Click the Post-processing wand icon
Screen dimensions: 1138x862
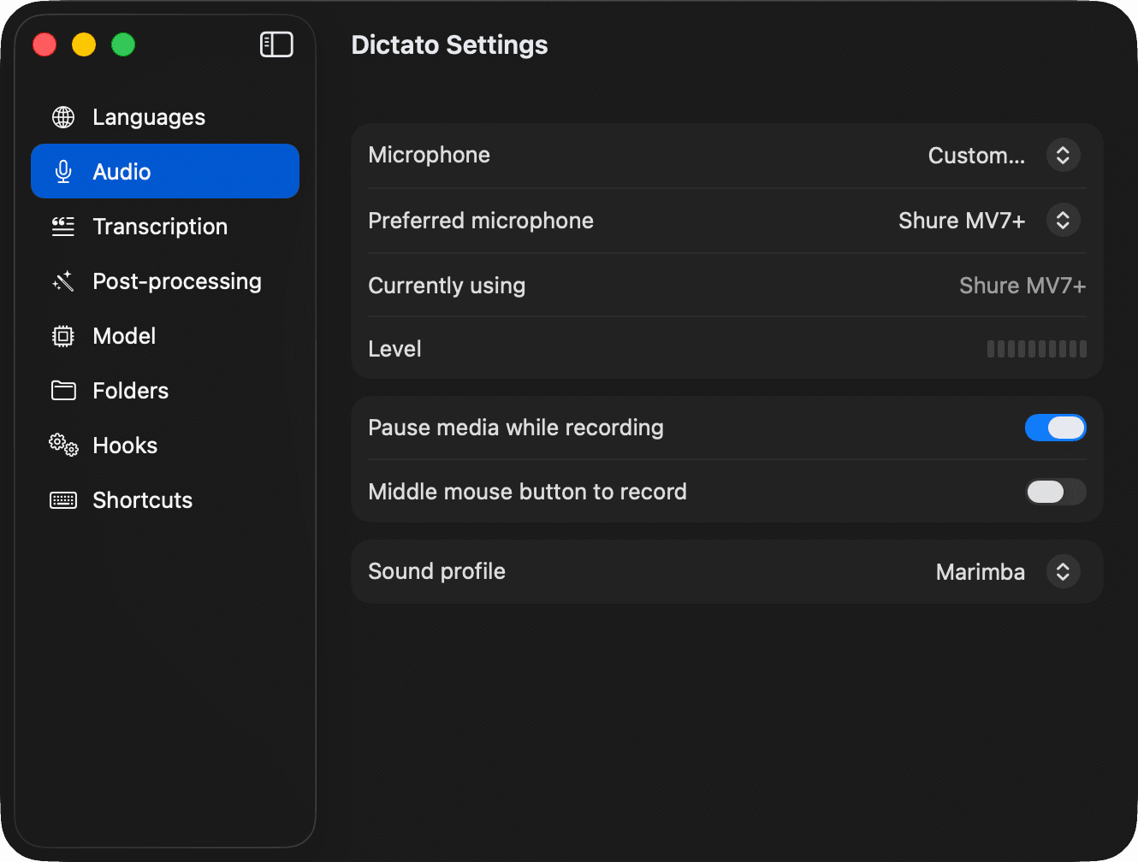62,281
